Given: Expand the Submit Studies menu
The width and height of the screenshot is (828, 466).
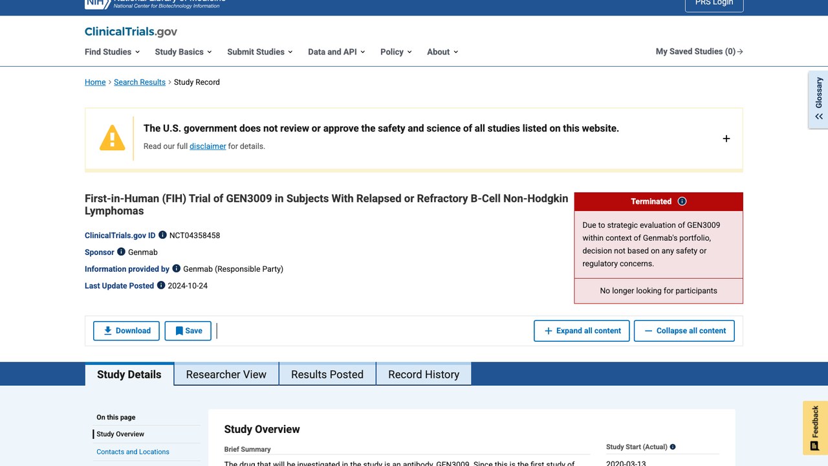Looking at the screenshot, I should pyautogui.click(x=259, y=52).
